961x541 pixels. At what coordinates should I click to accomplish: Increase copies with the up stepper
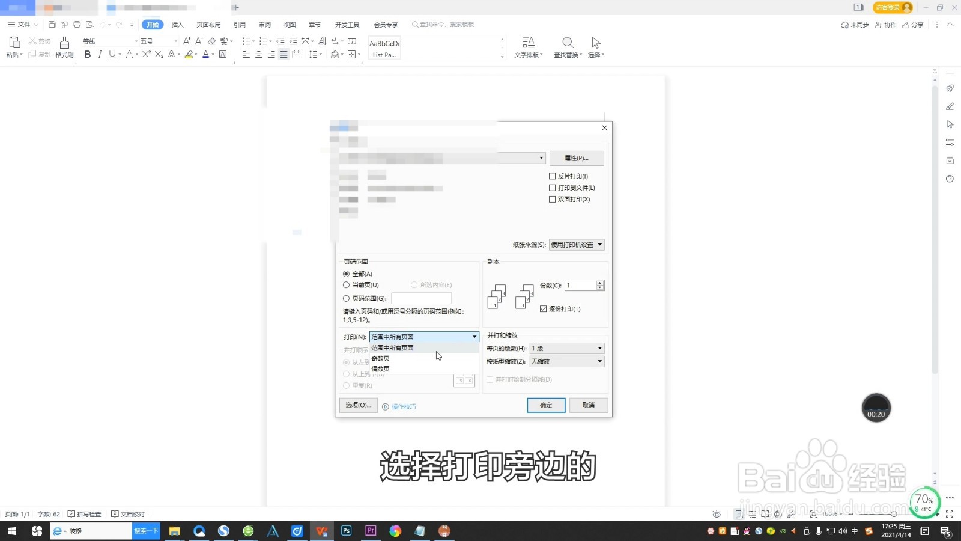pyautogui.click(x=600, y=283)
